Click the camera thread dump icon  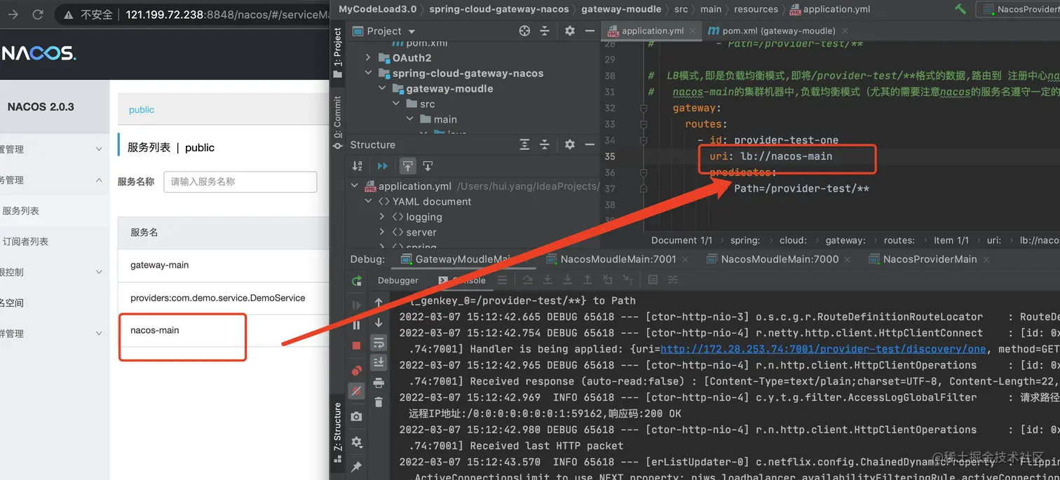click(x=357, y=416)
